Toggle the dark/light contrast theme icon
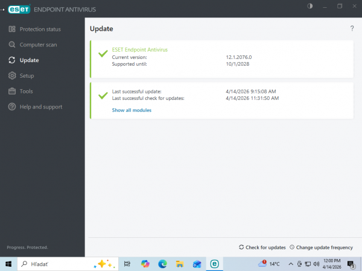The height and width of the screenshot is (271, 362). tap(310, 6)
